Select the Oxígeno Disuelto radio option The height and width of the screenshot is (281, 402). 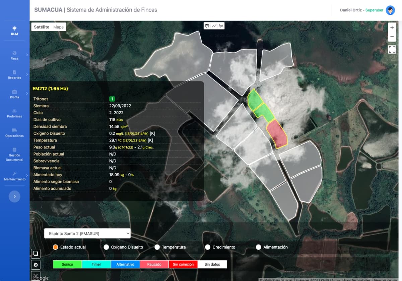pyautogui.click(x=107, y=247)
